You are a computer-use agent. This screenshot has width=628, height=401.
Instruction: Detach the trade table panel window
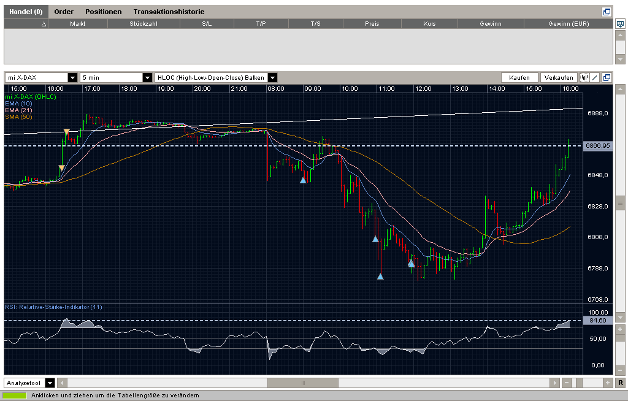[607, 12]
